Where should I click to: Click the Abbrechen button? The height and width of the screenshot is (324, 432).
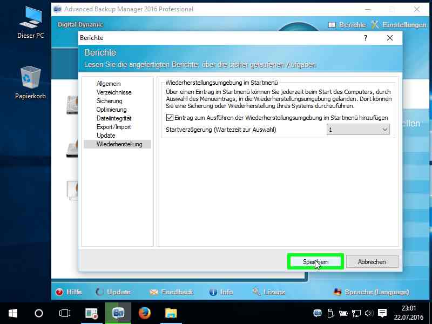[372, 262]
